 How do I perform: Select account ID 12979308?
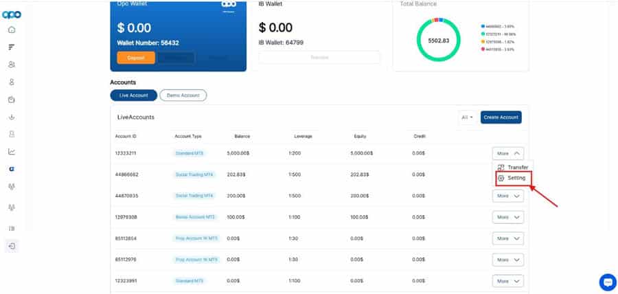[126, 217]
